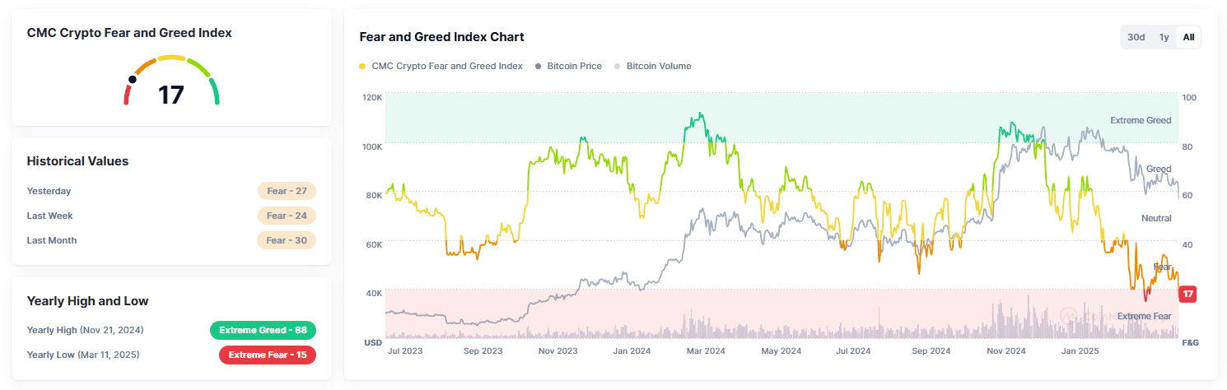Click the Last Week "Fear - 24" badge

(287, 216)
